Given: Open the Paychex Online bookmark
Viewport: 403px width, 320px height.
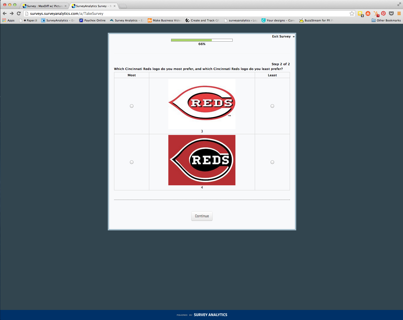Looking at the screenshot, I should (x=92, y=20).
